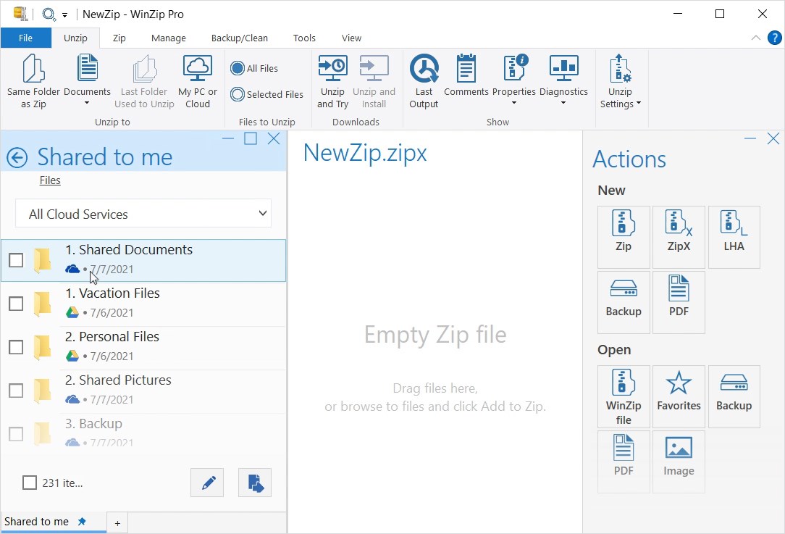This screenshot has height=534, width=785.
Task: Collapse the ribbon with the chevron arrow
Action: (755, 37)
